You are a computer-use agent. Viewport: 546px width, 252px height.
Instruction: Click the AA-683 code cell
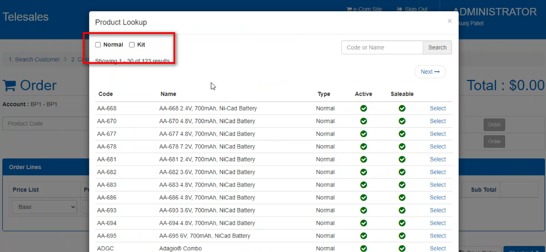click(107, 185)
